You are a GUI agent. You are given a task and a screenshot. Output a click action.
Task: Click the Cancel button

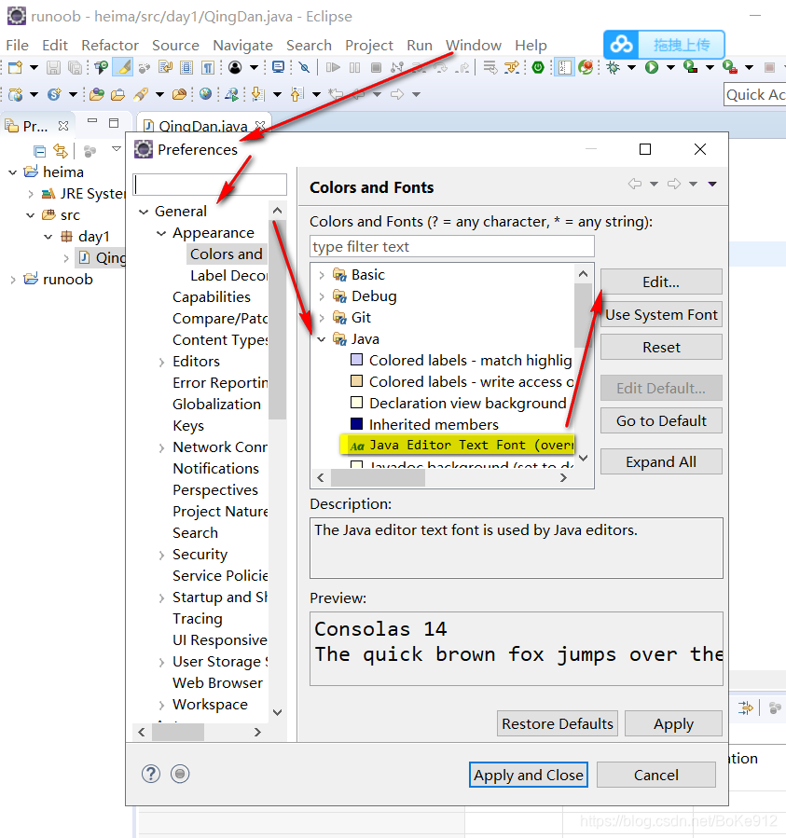[656, 775]
